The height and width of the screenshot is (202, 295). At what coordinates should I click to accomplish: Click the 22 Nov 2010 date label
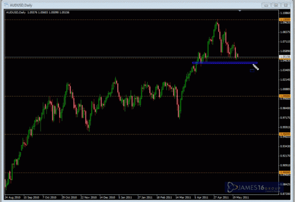[x=89, y=197]
